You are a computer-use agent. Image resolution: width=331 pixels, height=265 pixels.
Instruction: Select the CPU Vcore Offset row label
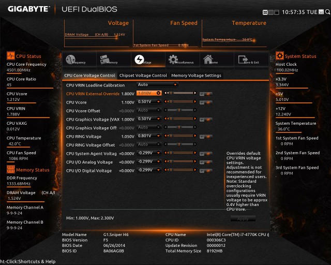click(83, 111)
